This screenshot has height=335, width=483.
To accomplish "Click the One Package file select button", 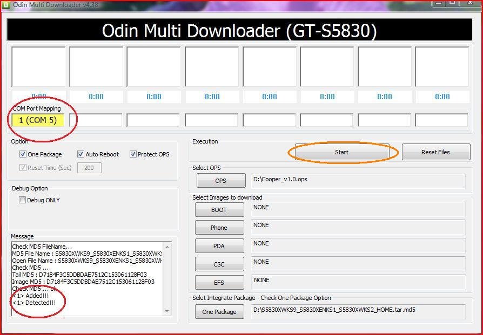I will click(219, 312).
